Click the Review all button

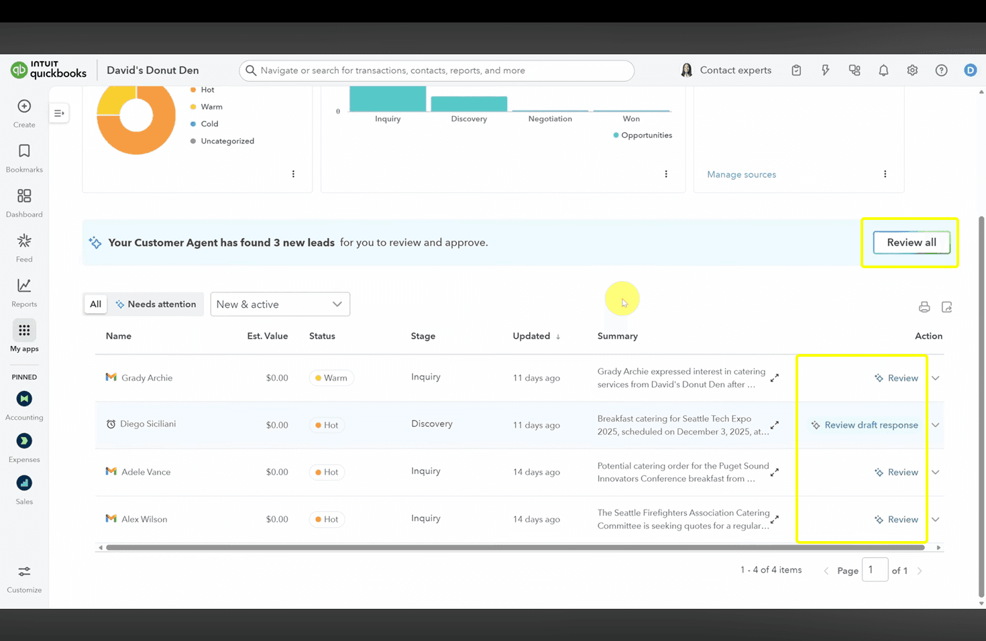click(912, 243)
